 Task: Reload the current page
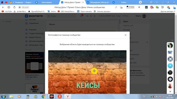pos(14,7)
